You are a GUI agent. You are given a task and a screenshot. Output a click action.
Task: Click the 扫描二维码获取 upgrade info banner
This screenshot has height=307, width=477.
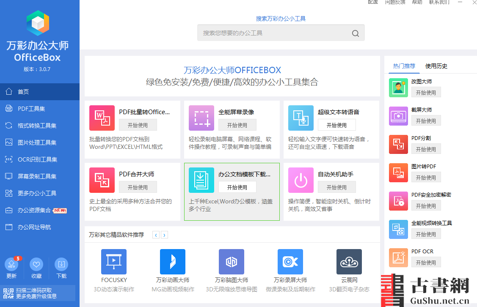point(38,293)
